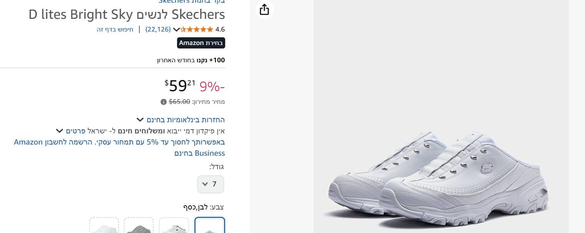
Task: Click the 'חיפוש בדף זה' link
Action: (115, 29)
